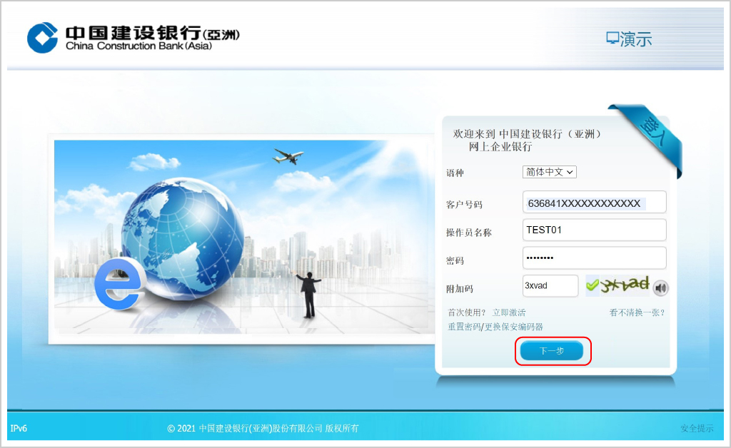Click the 首次使用? text
731x448 pixels.
point(467,312)
